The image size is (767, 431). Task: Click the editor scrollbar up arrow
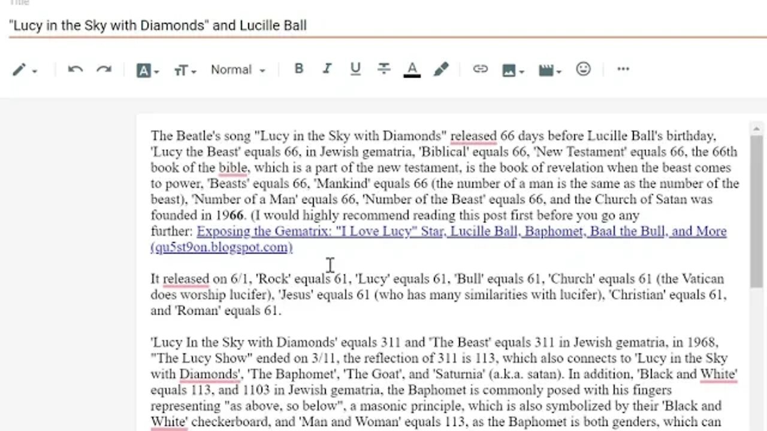point(756,129)
